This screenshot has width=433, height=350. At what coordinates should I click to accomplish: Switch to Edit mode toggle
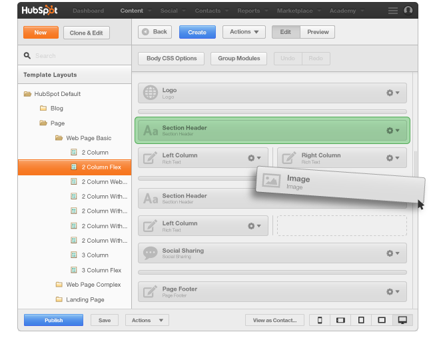286,32
